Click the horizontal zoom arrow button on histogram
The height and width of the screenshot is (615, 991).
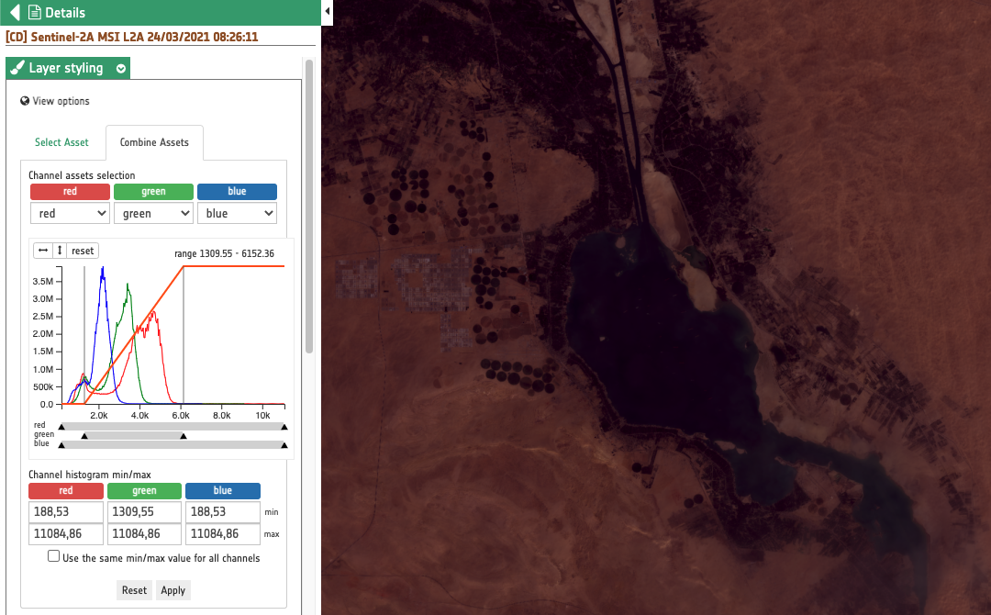(x=43, y=251)
